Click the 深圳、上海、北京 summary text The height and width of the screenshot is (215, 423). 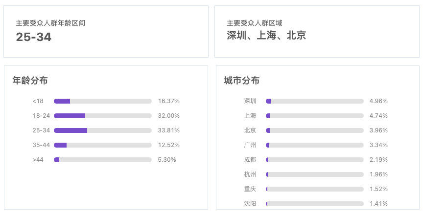266,35
